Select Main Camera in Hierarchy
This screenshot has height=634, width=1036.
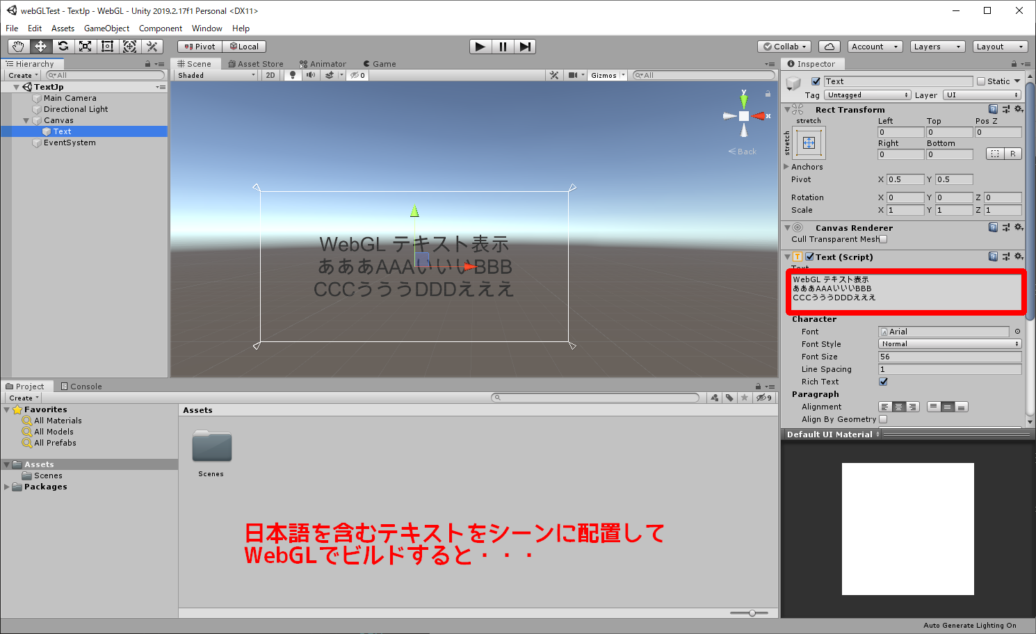click(70, 98)
